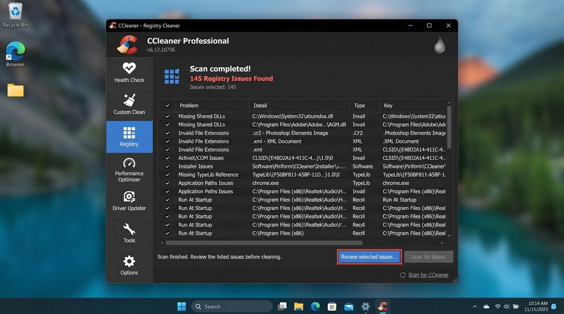This screenshot has height=314, width=564.
Task: Click the Scan for CCleaner link
Action: pos(428,275)
